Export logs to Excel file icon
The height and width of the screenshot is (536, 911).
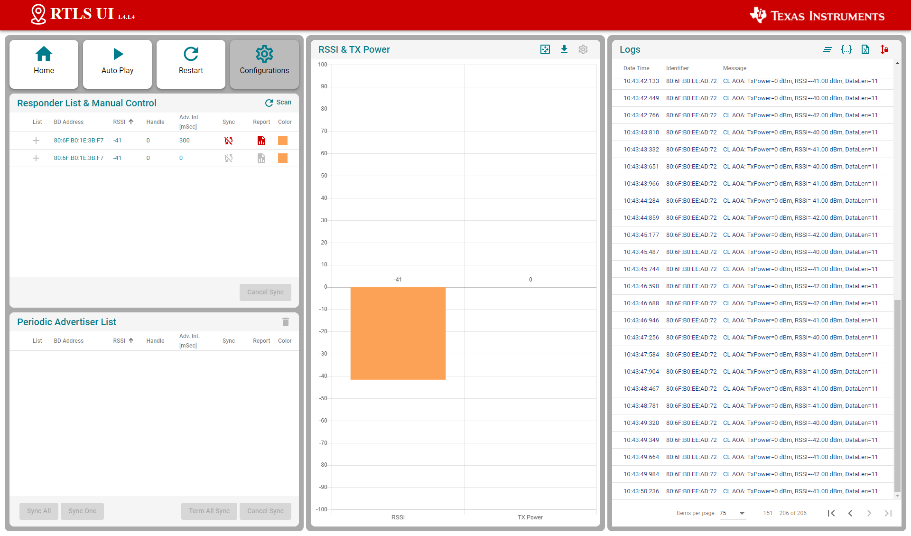tap(865, 49)
